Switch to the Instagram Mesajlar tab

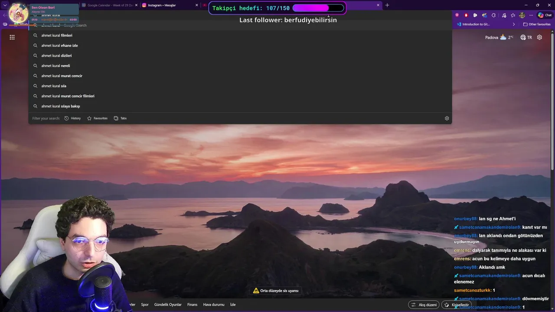pos(170,5)
